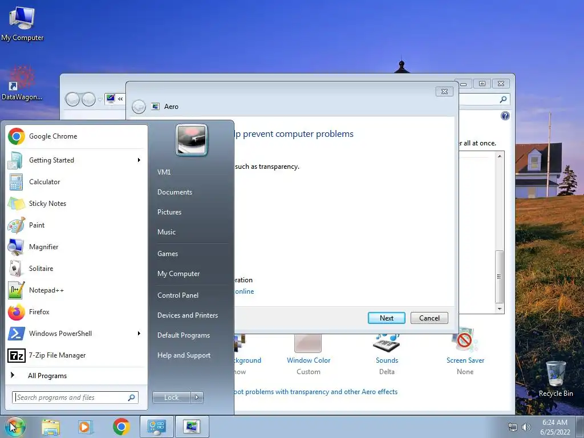The width and height of the screenshot is (584, 438).
Task: Go back in Aero troubleshooter
Action: (139, 107)
